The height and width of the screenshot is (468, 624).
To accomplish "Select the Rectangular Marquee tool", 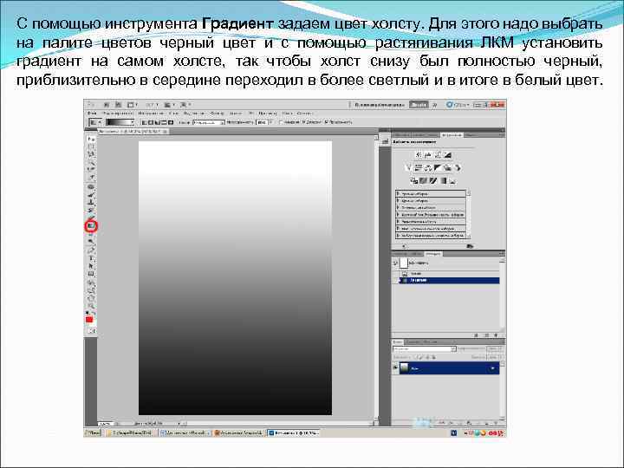I will coord(91,146).
